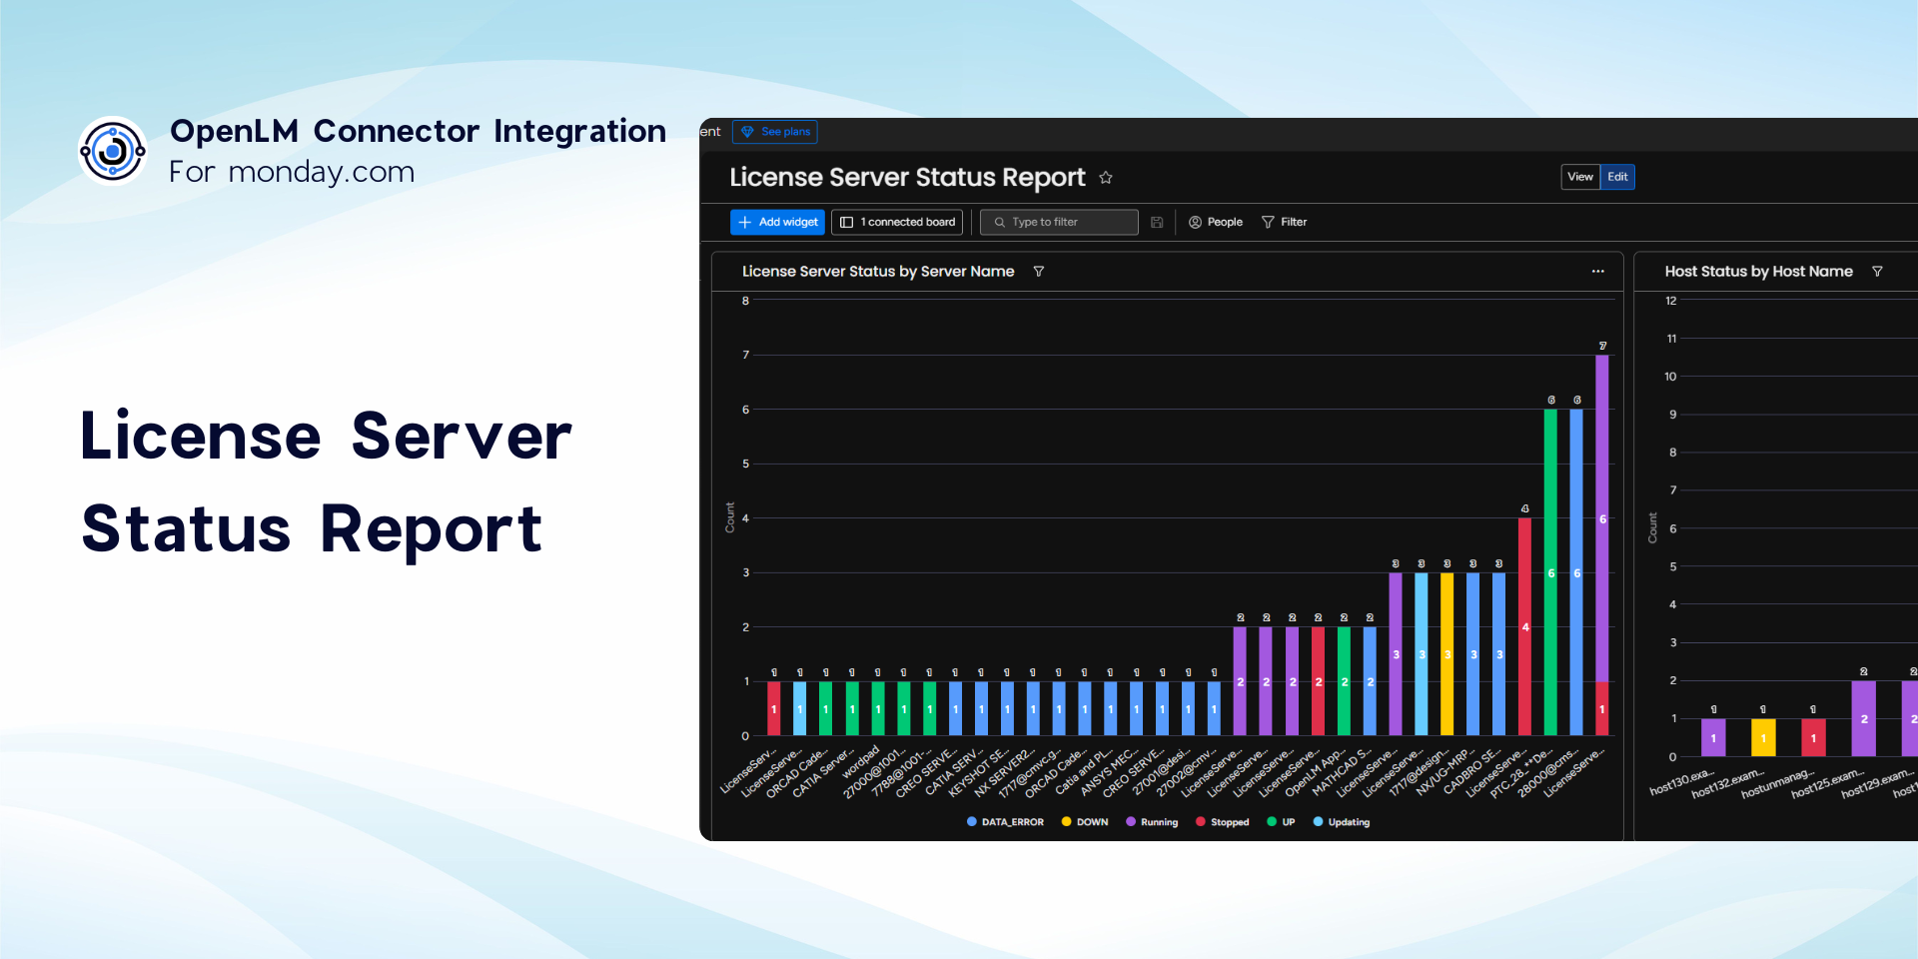The height and width of the screenshot is (959, 1918).
Task: Click the 'OpenLM Connector Integration' heading
Action: click(418, 131)
